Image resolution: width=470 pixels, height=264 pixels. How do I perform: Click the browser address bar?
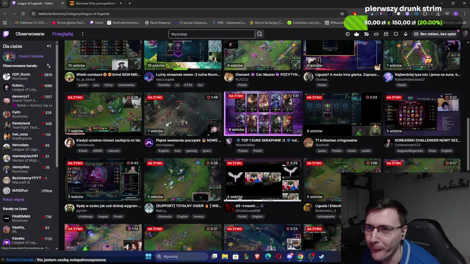click(187, 14)
